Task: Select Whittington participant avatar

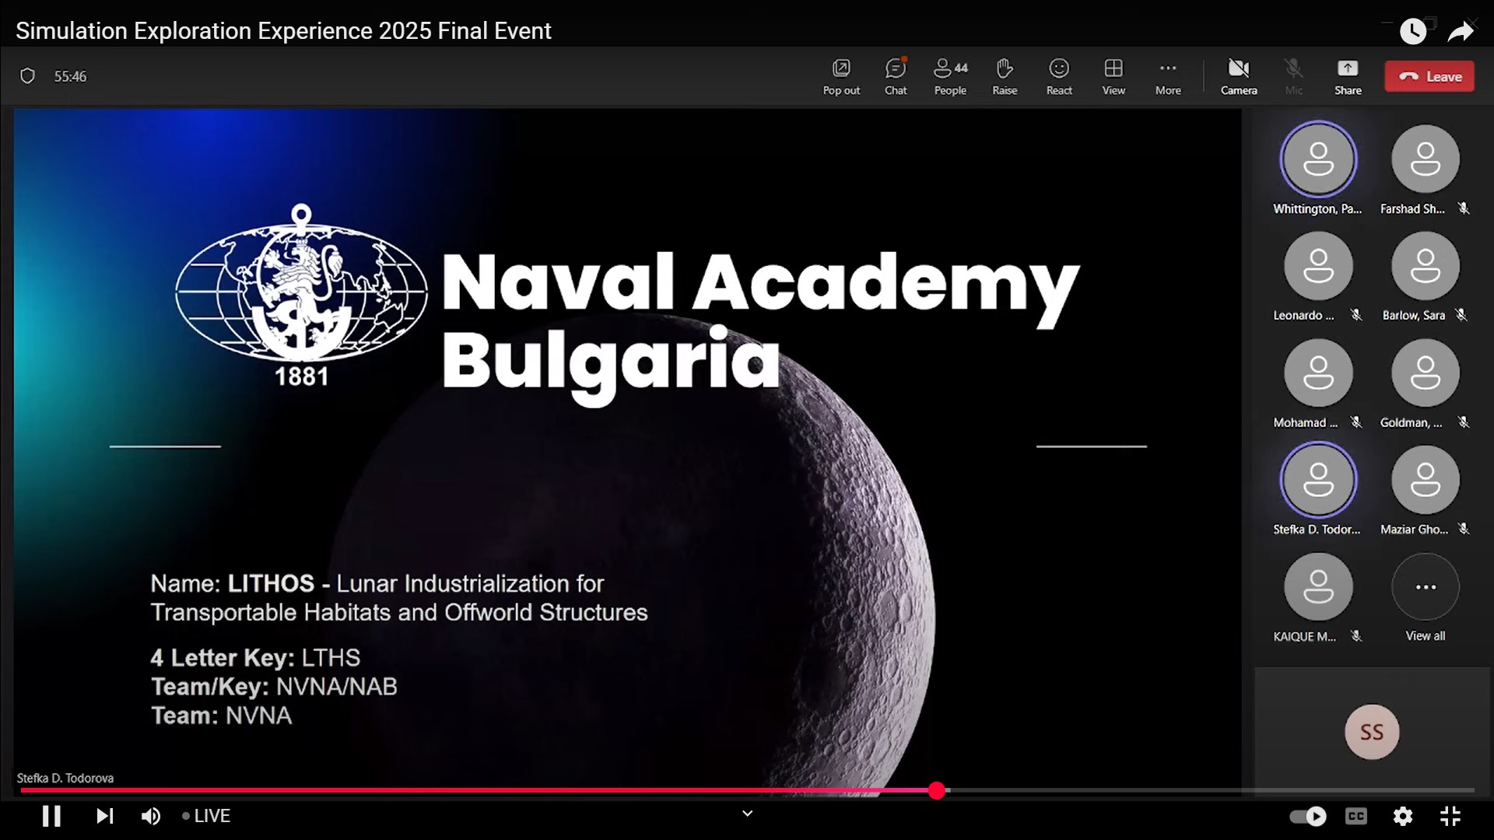Action: pos(1318,159)
